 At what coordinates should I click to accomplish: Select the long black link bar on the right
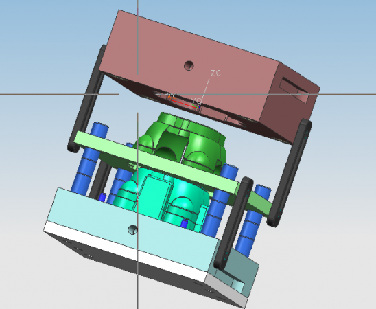click(290, 173)
